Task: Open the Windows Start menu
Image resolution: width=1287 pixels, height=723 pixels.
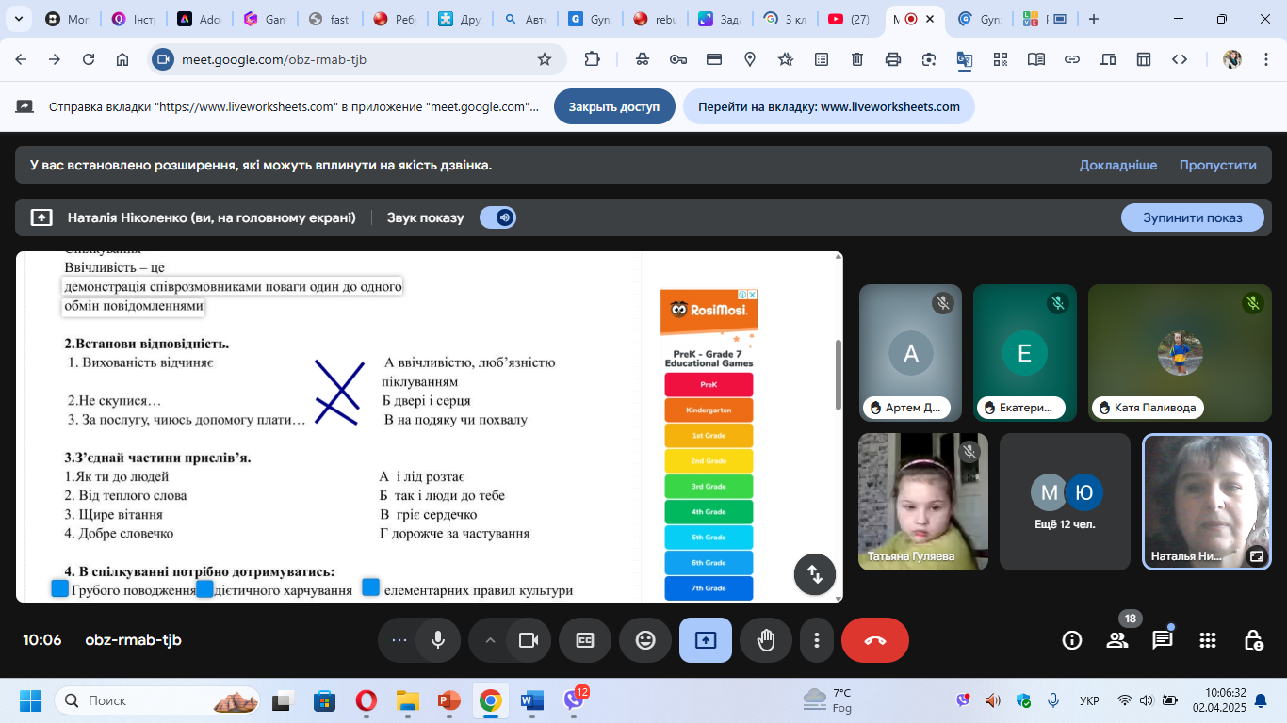Action: tap(31, 700)
